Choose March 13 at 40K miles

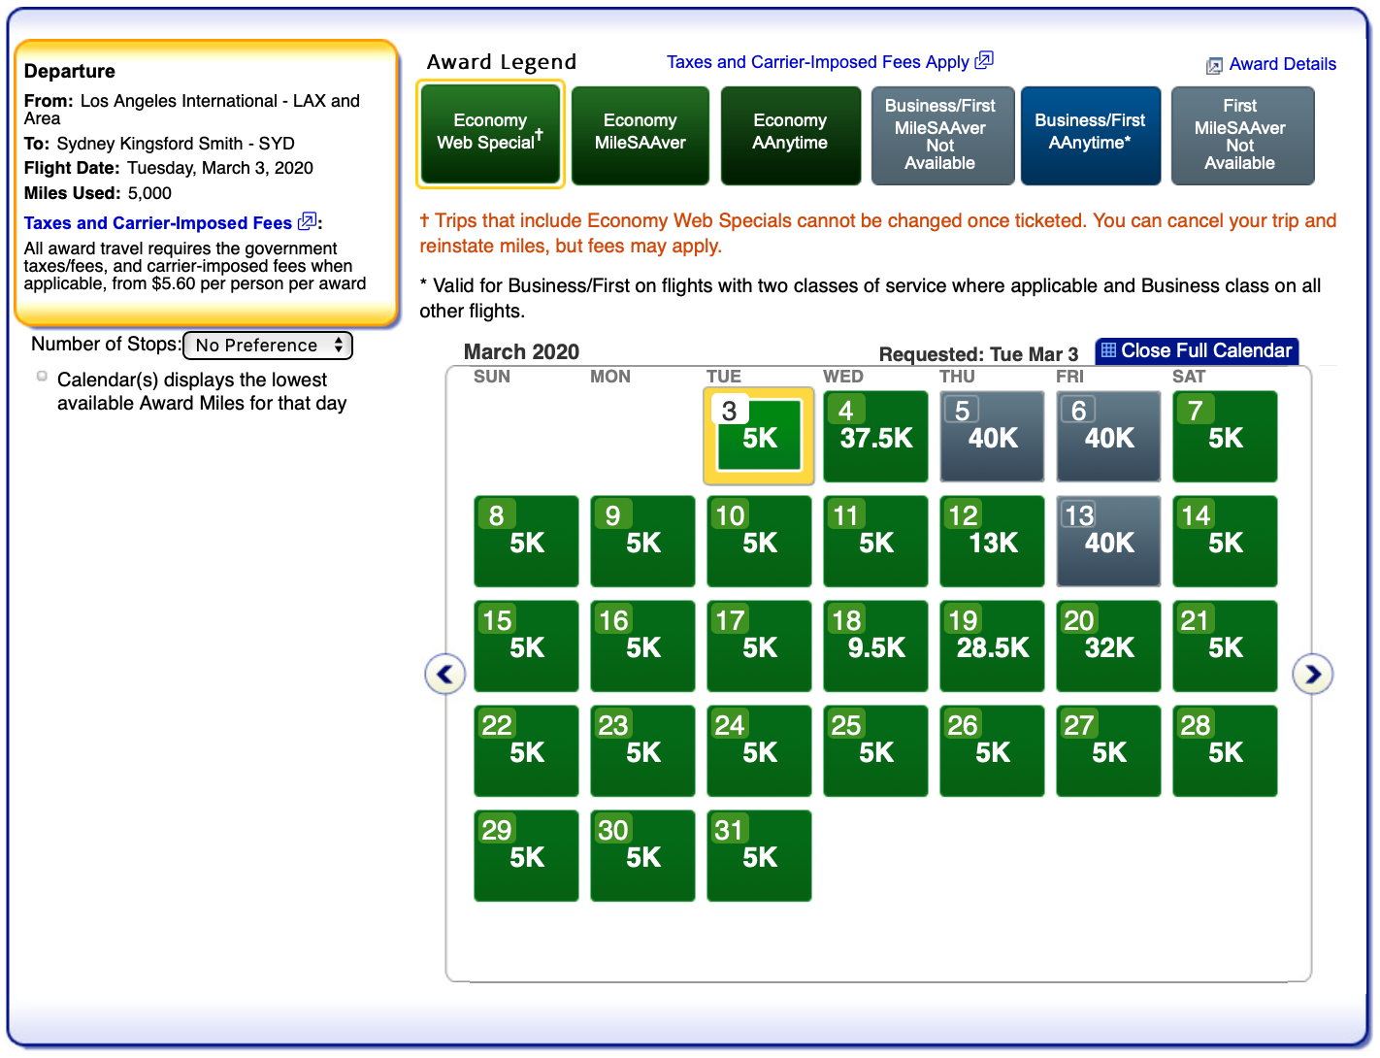1108,542
